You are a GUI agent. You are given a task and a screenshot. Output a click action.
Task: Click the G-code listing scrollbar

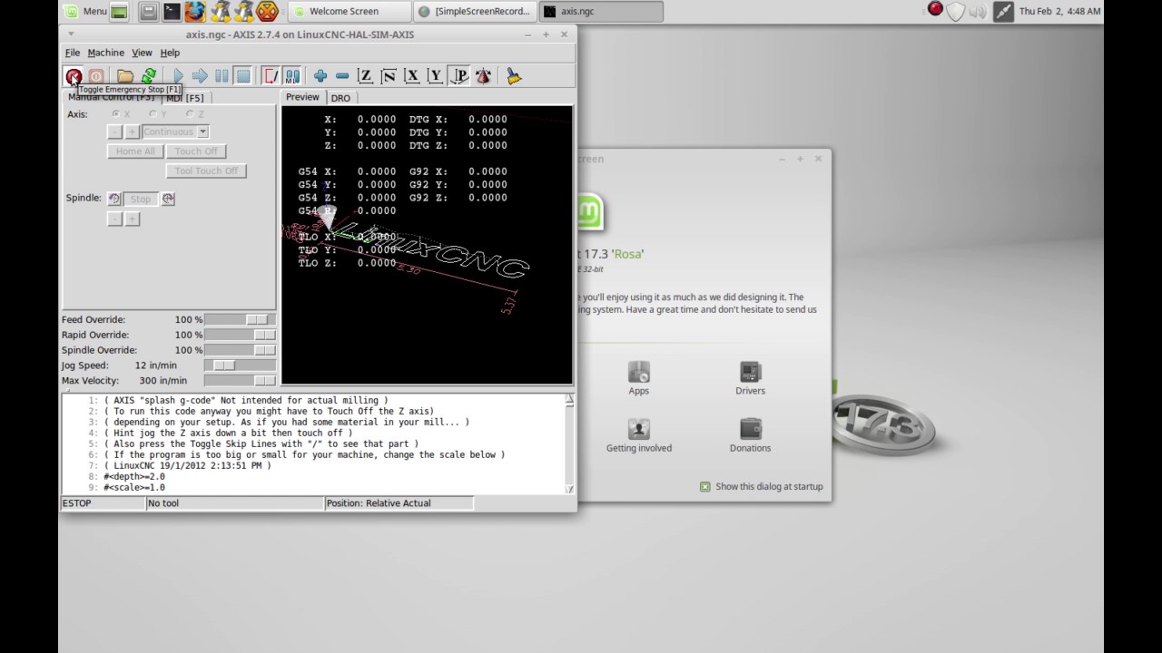569,444
